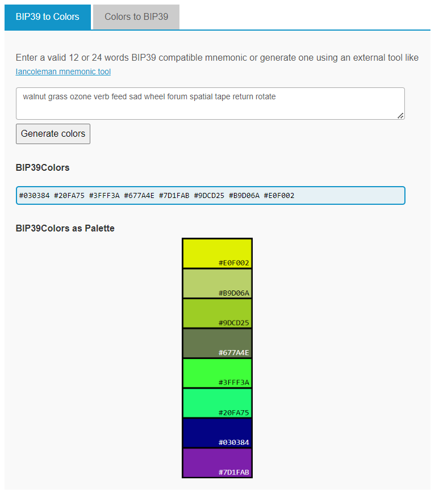Pick the mint green #20FA75 swatch
The width and height of the screenshot is (439, 497).
click(x=217, y=403)
